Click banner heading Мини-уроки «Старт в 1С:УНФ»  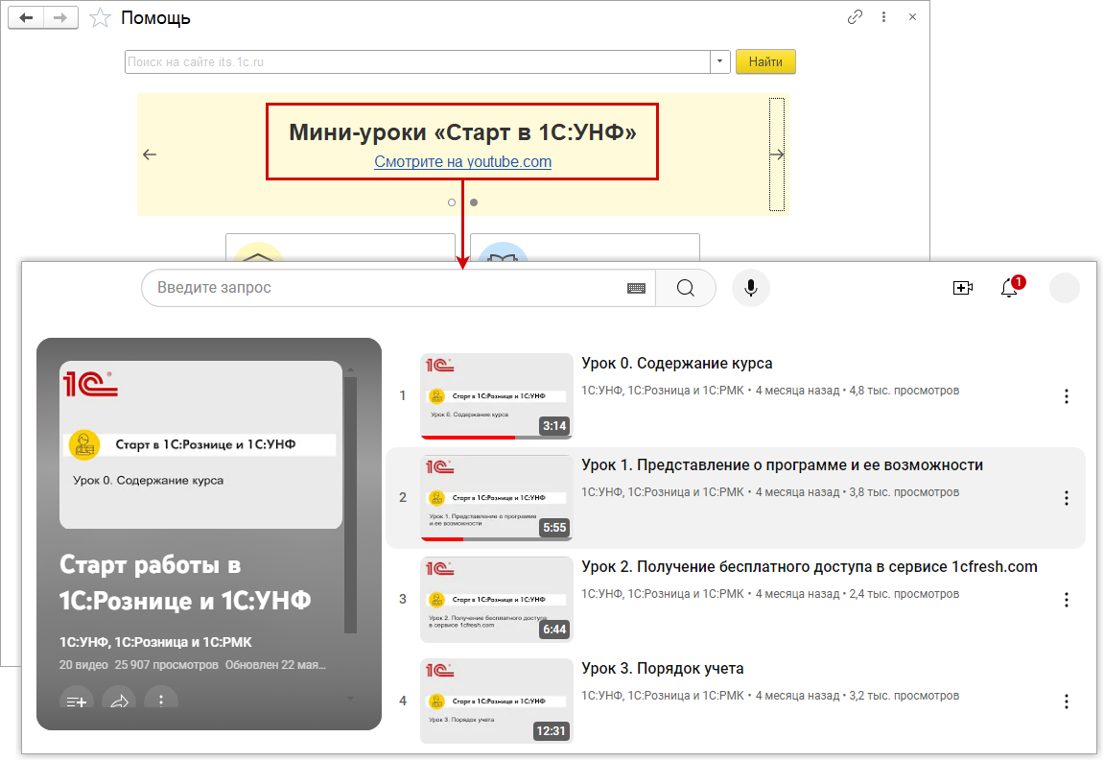click(462, 131)
